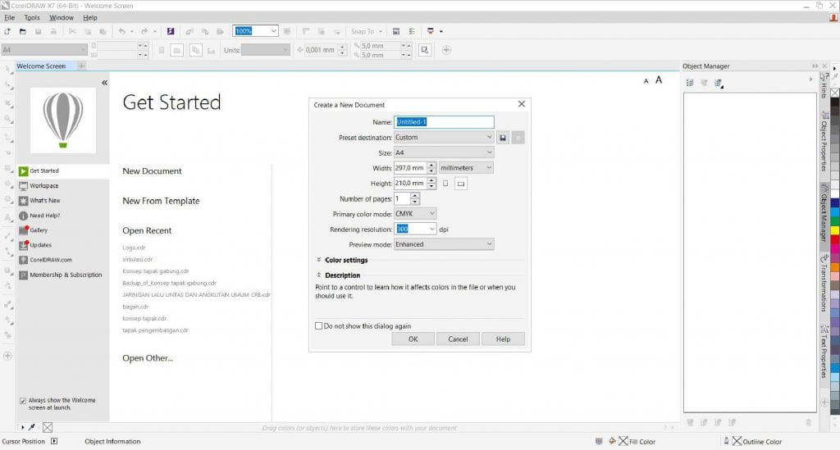The width and height of the screenshot is (840, 450).
Task: Click the save preset icon beside Custom
Action: 503,138
